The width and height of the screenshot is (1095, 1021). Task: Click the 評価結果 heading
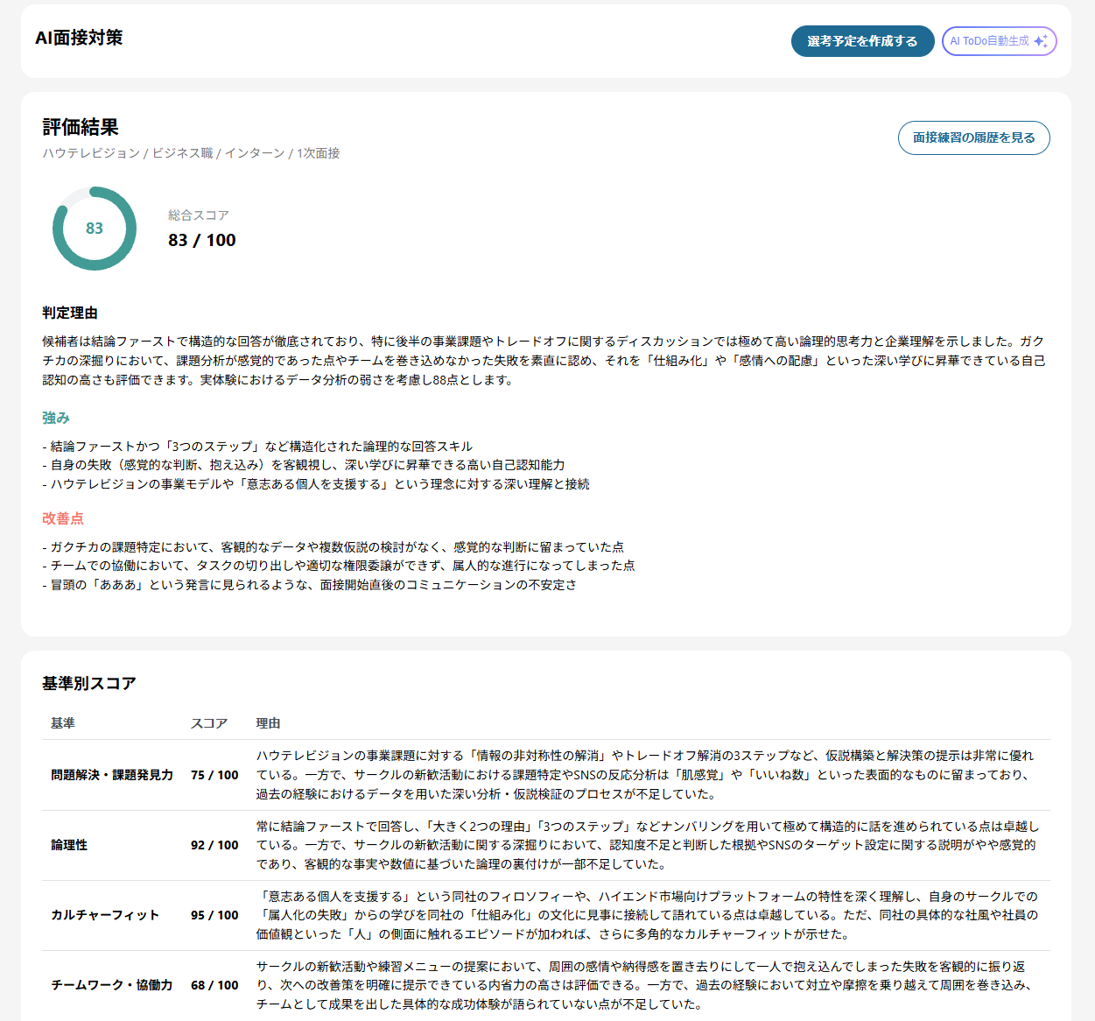[81, 127]
